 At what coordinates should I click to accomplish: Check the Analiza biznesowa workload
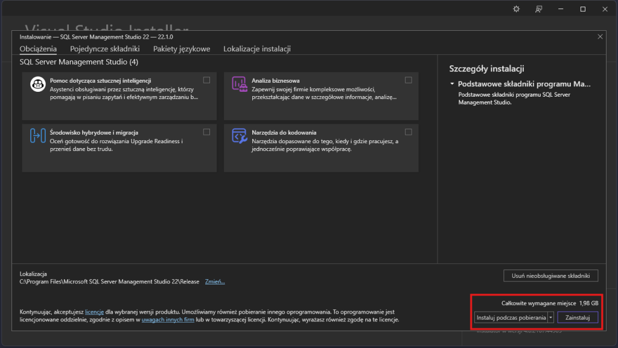(x=409, y=80)
